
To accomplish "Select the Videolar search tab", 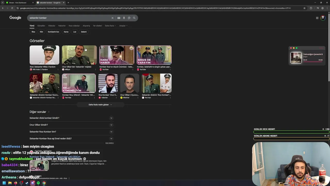I will coord(52,26).
